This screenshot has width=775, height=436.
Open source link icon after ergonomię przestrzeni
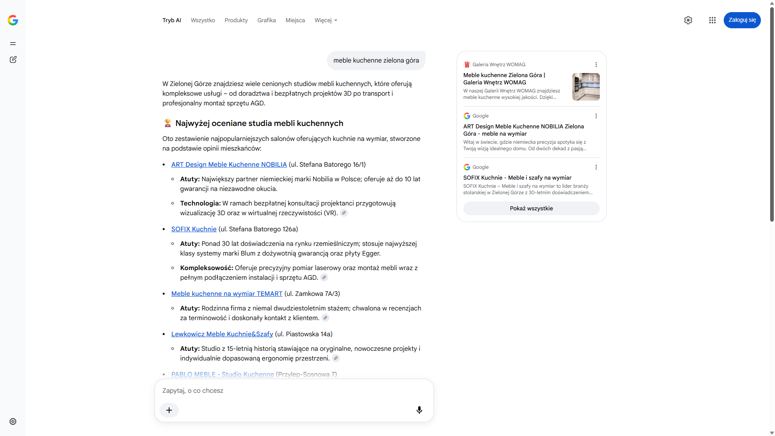(x=336, y=358)
